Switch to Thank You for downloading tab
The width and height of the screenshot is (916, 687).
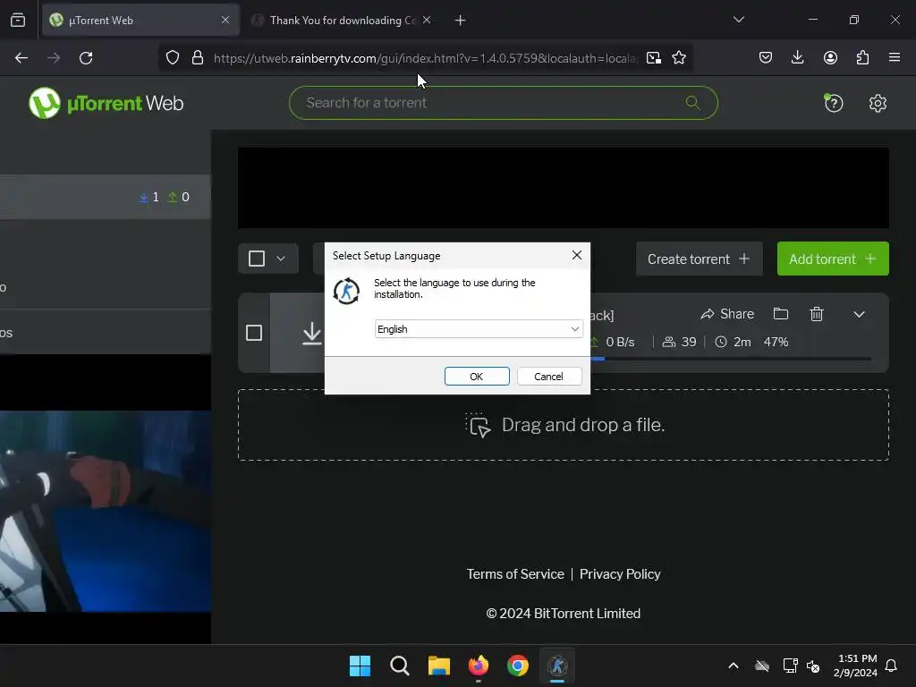(342, 21)
